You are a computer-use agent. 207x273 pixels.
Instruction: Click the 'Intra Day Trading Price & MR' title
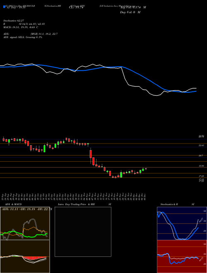76,204
